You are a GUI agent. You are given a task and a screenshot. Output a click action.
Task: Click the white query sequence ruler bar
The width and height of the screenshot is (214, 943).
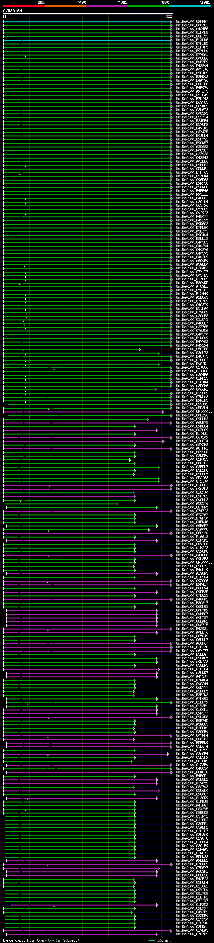88,14
